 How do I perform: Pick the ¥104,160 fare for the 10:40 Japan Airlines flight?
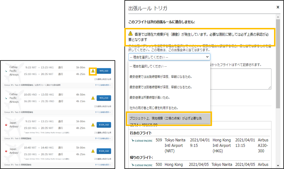point(104,151)
